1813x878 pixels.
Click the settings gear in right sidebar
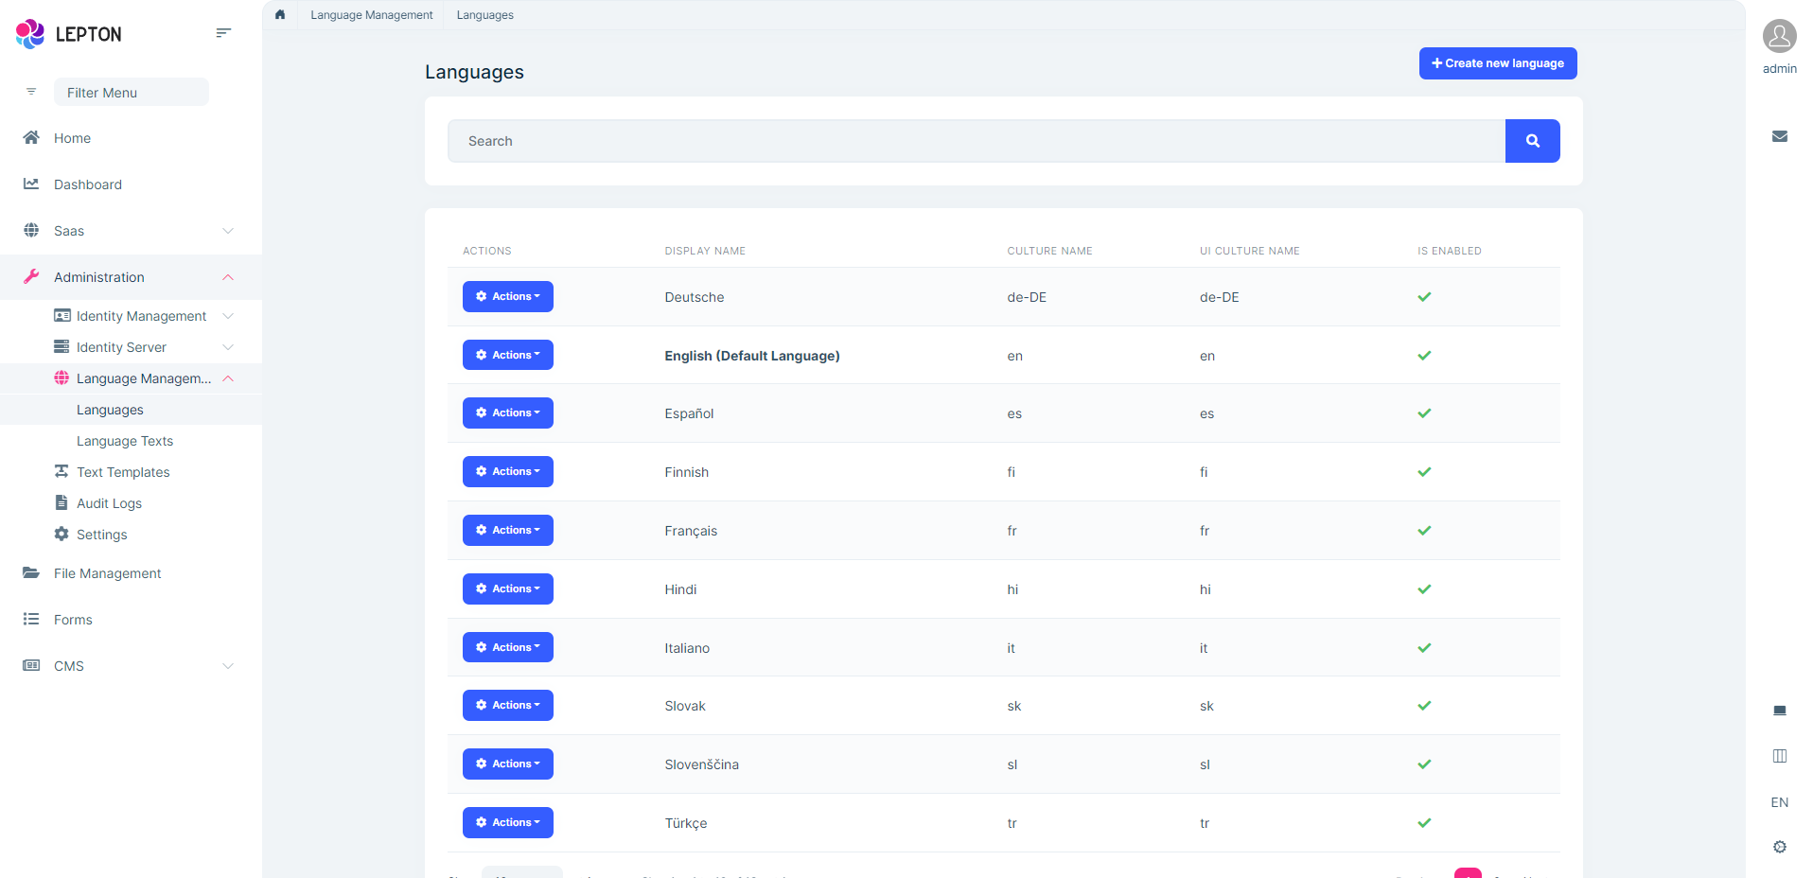pos(1780,847)
